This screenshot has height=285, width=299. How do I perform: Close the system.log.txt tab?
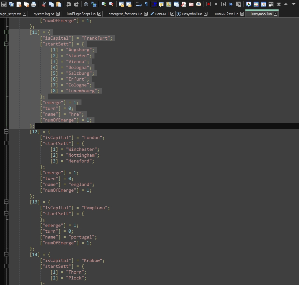coord(58,14)
